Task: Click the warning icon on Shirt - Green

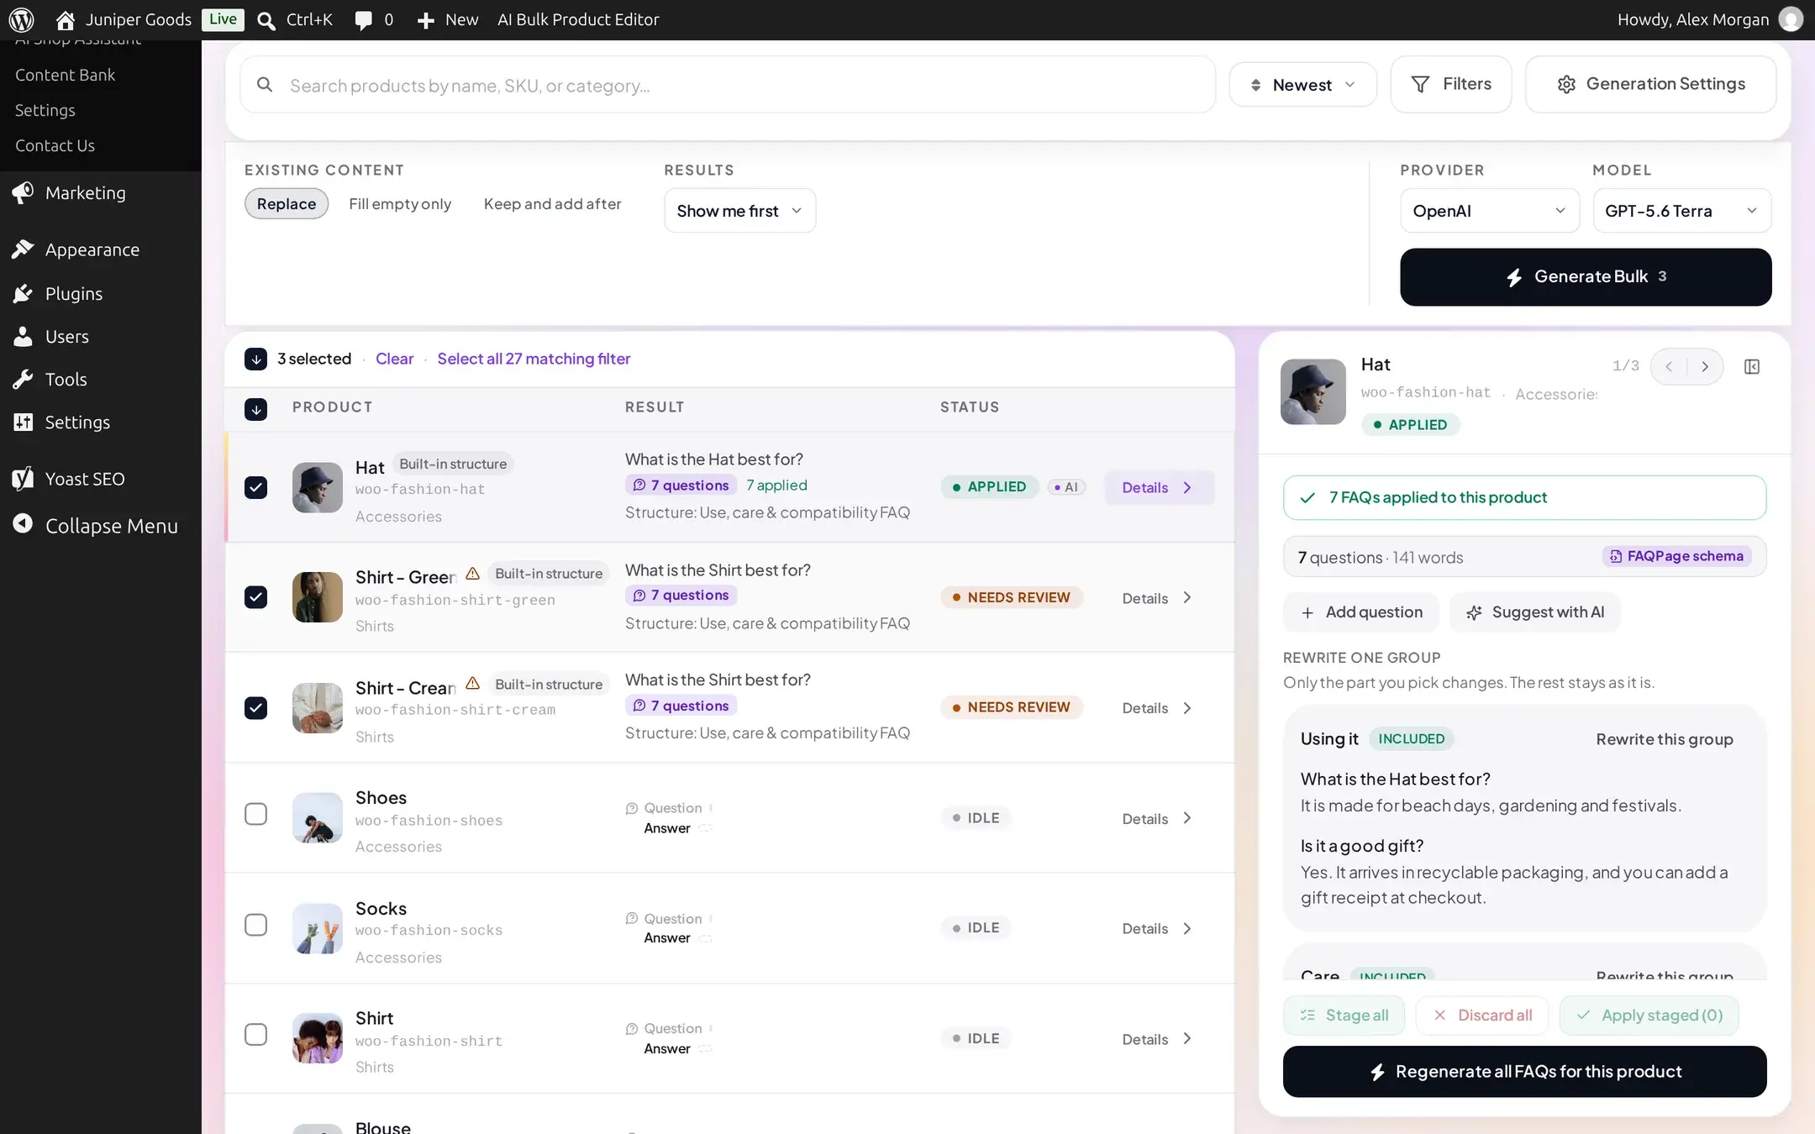Action: pos(472,574)
